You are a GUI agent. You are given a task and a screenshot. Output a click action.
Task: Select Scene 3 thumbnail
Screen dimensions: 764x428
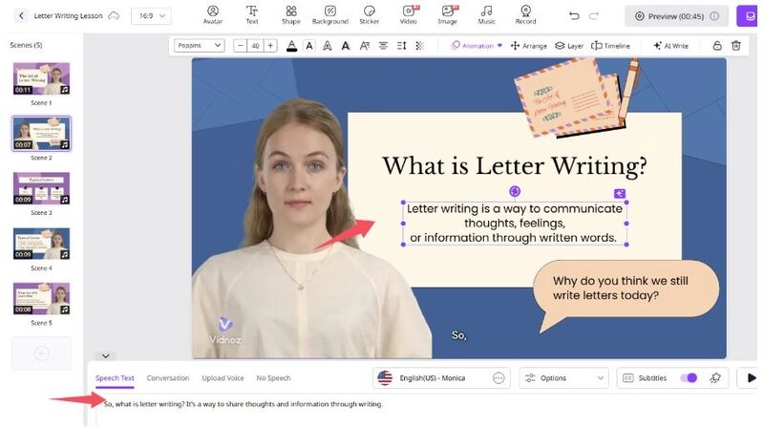(x=41, y=188)
